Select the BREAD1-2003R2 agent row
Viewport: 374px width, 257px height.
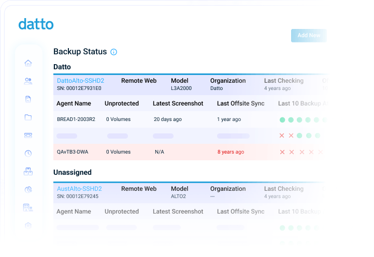click(190, 119)
